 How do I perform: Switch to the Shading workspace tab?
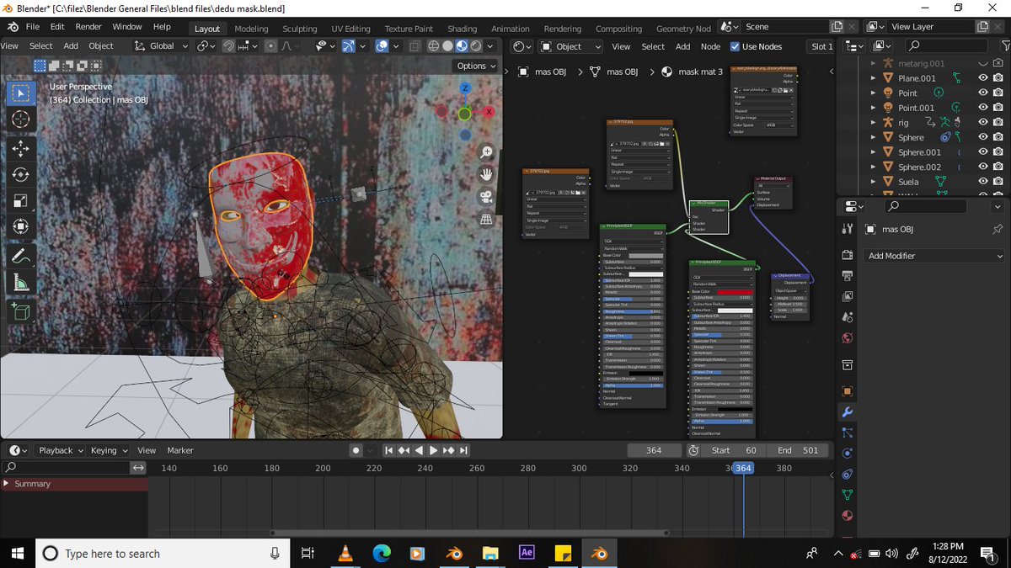[x=462, y=28]
